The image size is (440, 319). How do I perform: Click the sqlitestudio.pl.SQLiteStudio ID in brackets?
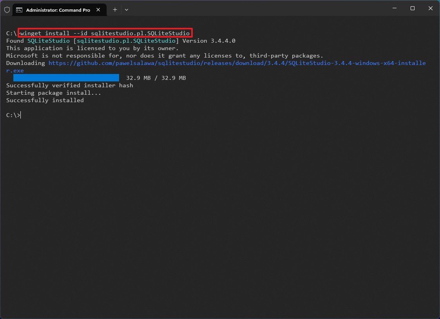(x=126, y=41)
